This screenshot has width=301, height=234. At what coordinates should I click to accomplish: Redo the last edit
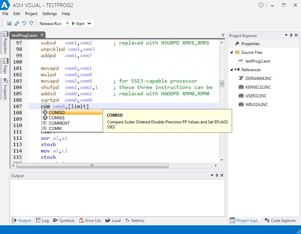pos(31,23)
